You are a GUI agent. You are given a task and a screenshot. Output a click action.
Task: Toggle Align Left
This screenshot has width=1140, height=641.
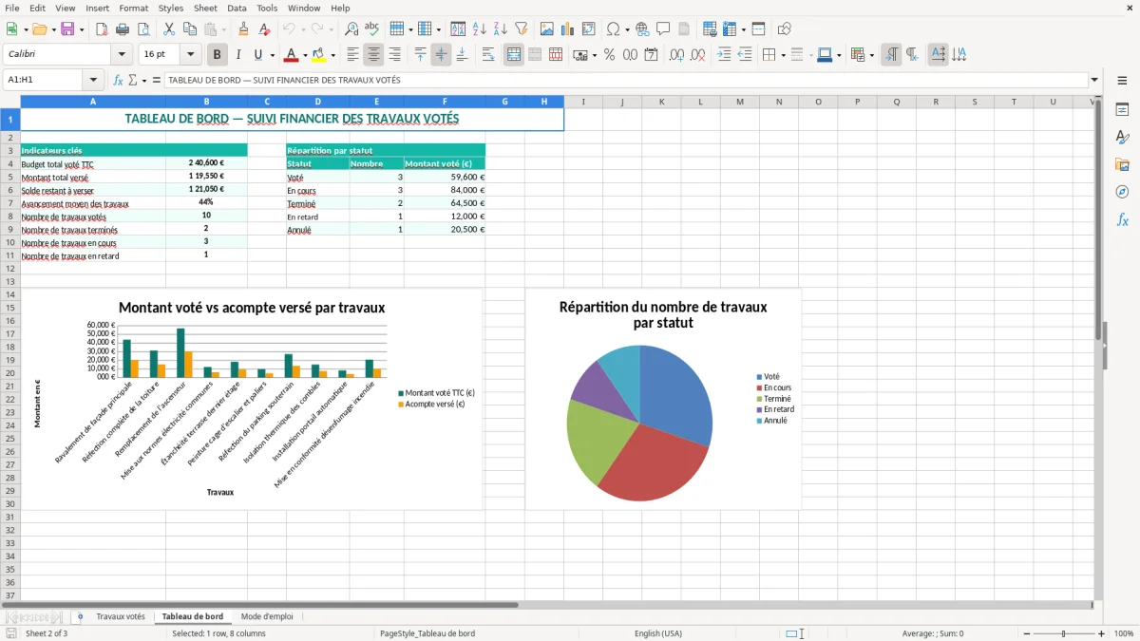352,55
